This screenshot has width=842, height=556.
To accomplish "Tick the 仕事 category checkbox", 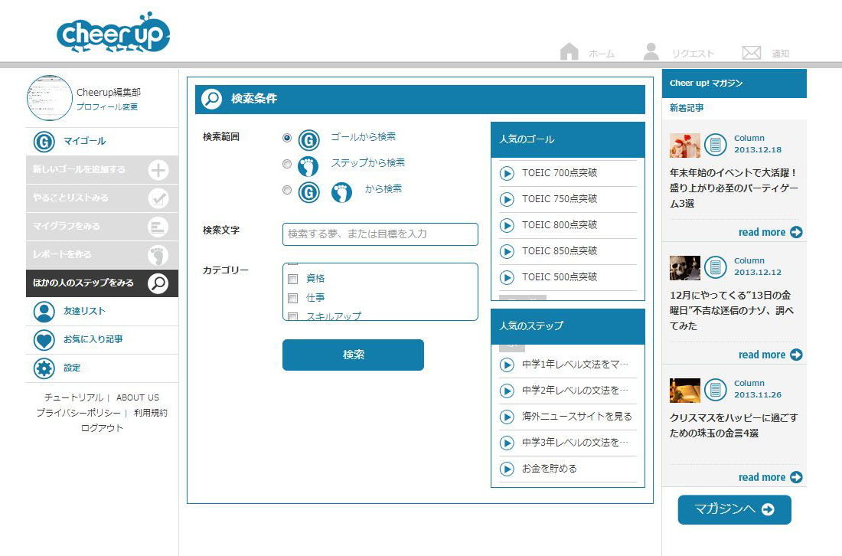I will tap(292, 298).
